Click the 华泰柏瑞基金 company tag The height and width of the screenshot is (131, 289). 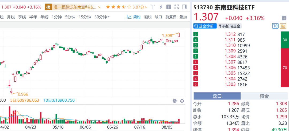[x=230, y=26]
